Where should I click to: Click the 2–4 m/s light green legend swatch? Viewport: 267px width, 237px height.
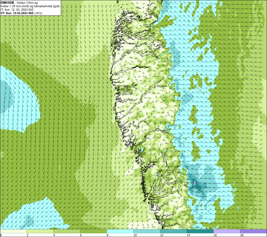point(40,231)
